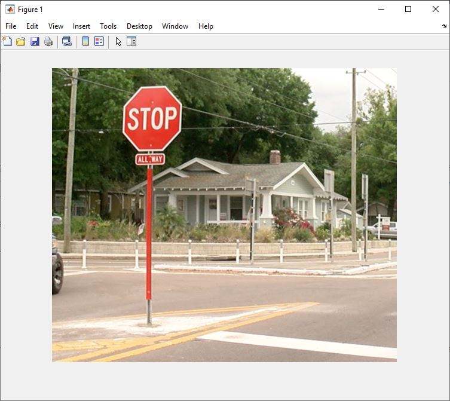The image size is (450, 401).
Task: Click the Desktop menu
Action: tap(139, 26)
